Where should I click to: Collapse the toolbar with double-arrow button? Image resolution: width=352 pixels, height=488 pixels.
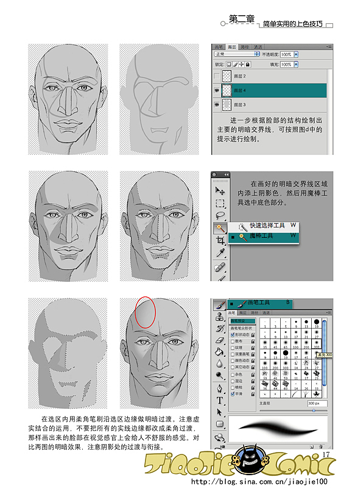coord(227,174)
